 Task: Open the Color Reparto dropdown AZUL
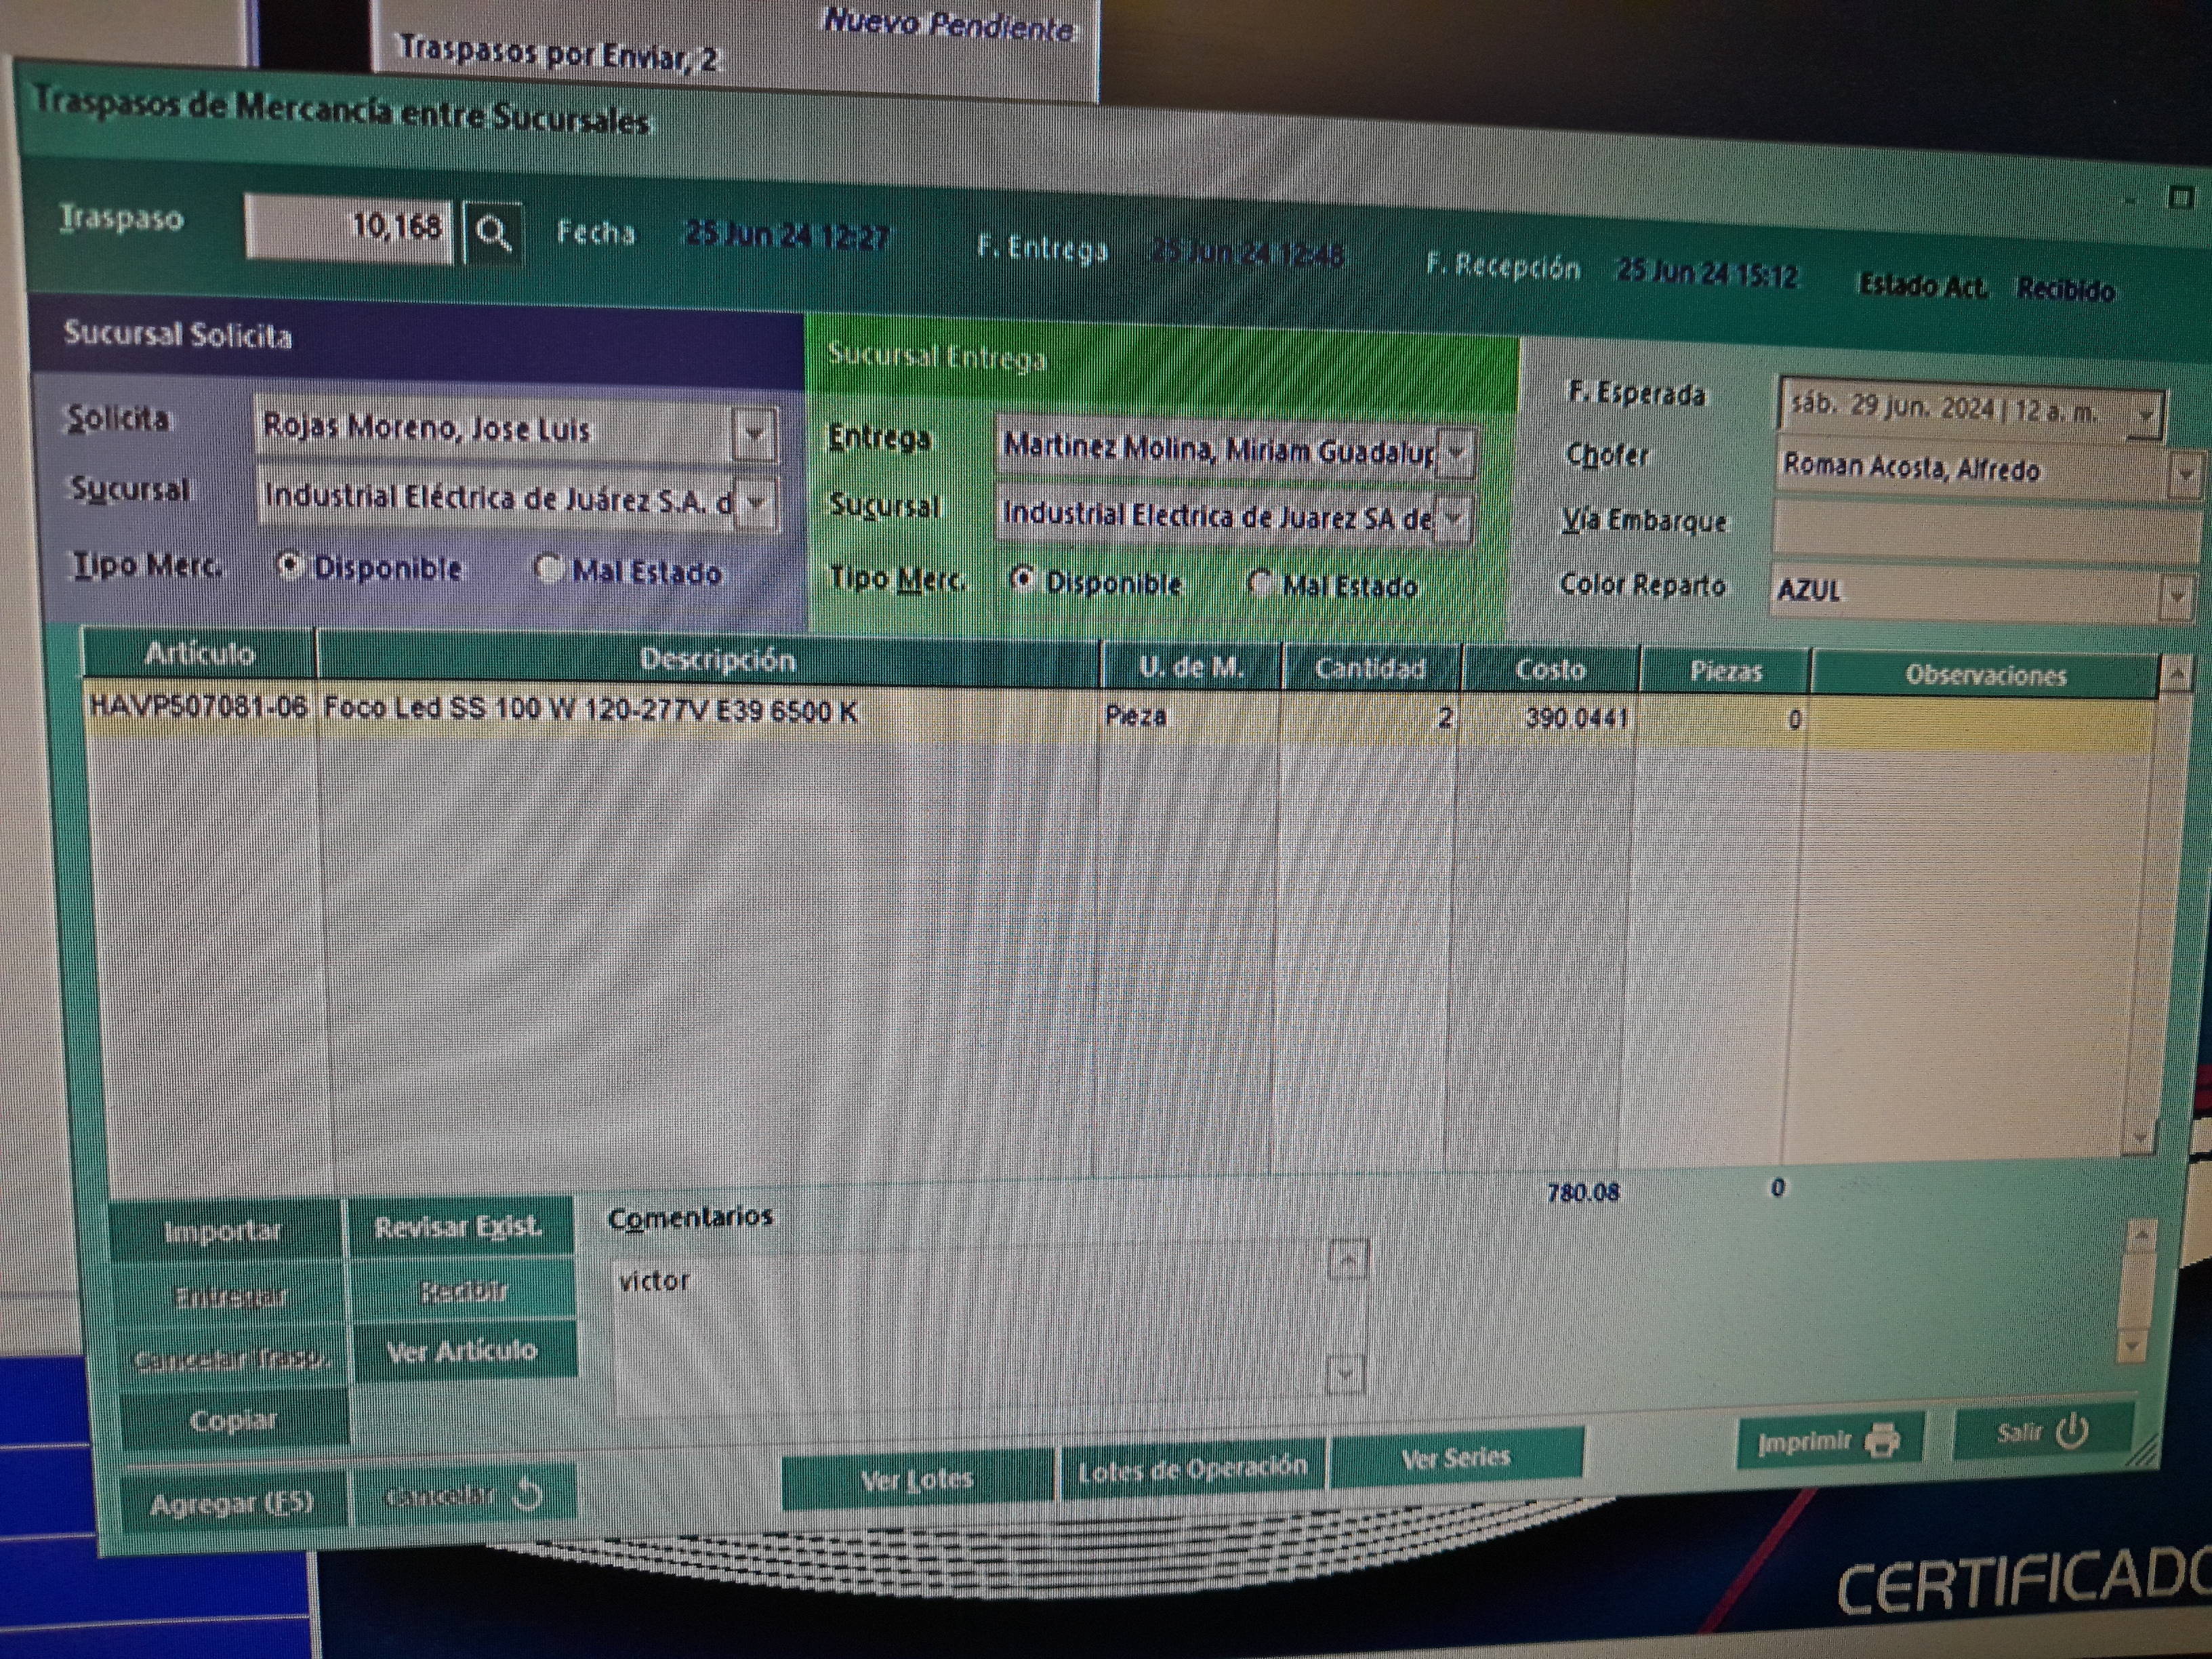pyautogui.click(x=2178, y=598)
